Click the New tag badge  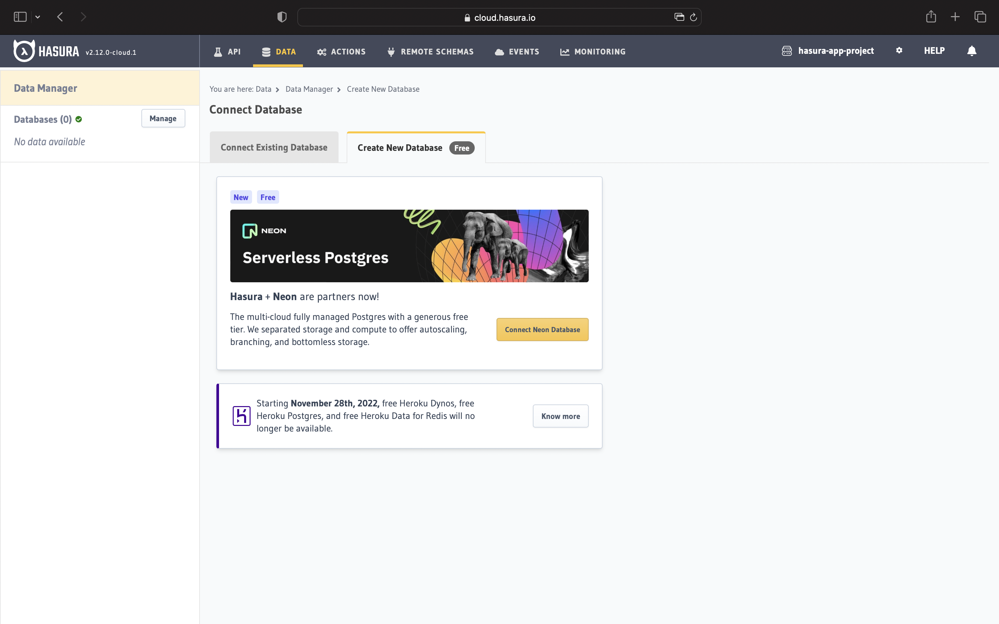pos(241,197)
